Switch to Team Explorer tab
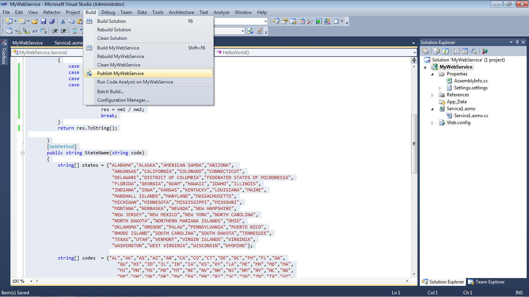529x297 pixels. pyautogui.click(x=486, y=282)
